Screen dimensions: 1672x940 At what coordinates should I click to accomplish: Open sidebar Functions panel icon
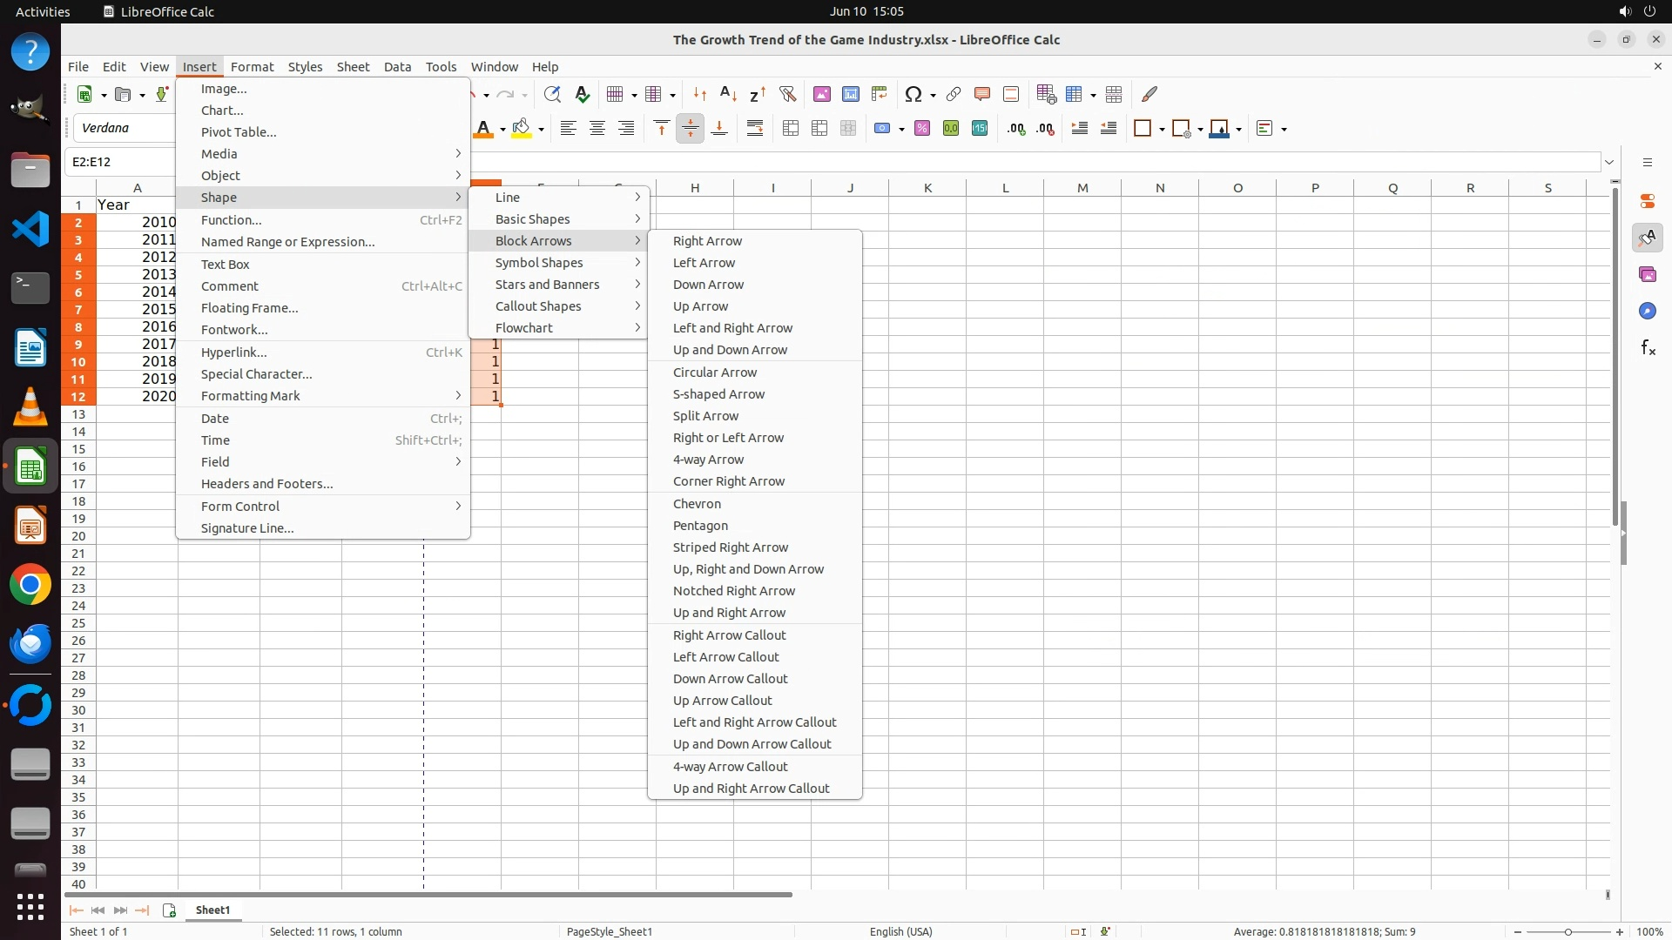click(1647, 348)
